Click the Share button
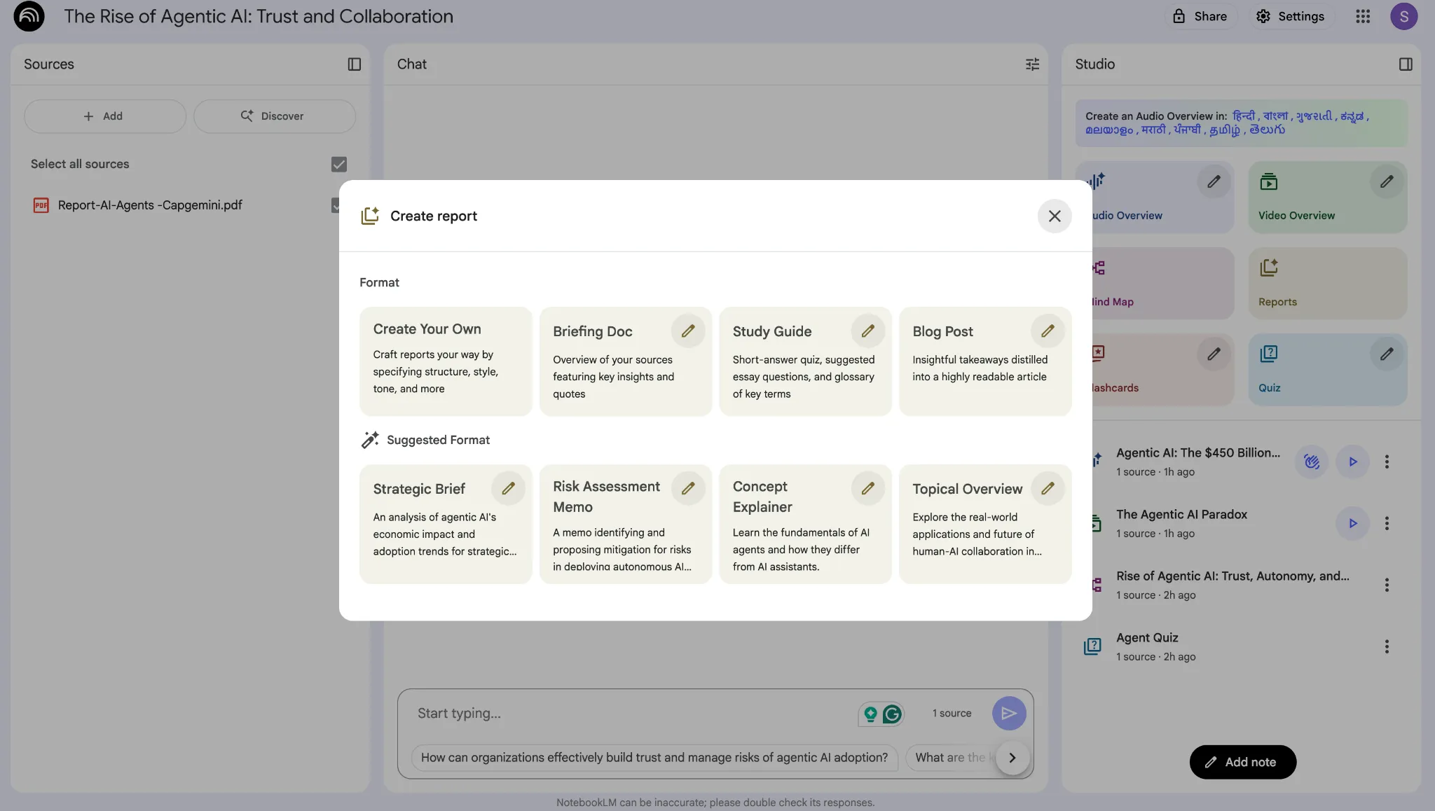Screen dimensions: 1435x811 click(1200, 16)
